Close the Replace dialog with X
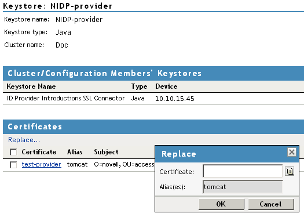 pyautogui.click(x=292, y=152)
